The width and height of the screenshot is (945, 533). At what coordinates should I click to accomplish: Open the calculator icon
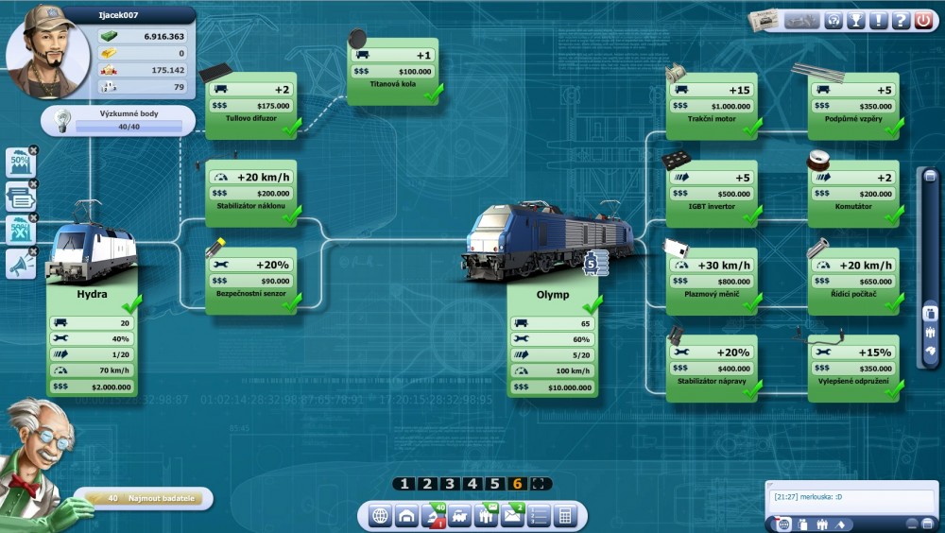[565, 516]
